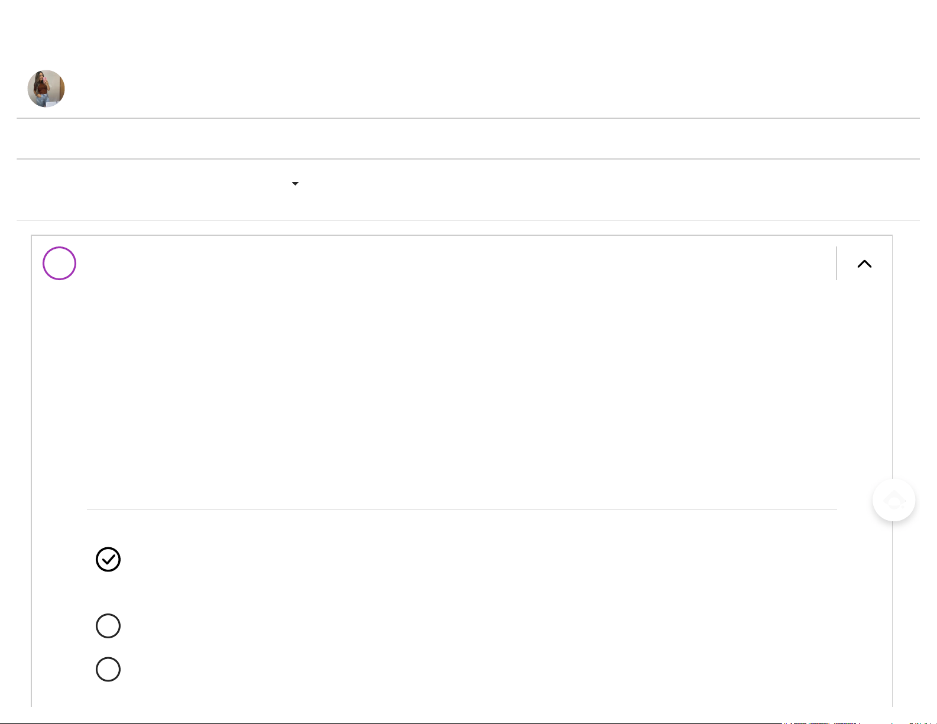Click the checkmark inside the first option
The width and height of the screenshot is (937, 724).
[x=108, y=560]
